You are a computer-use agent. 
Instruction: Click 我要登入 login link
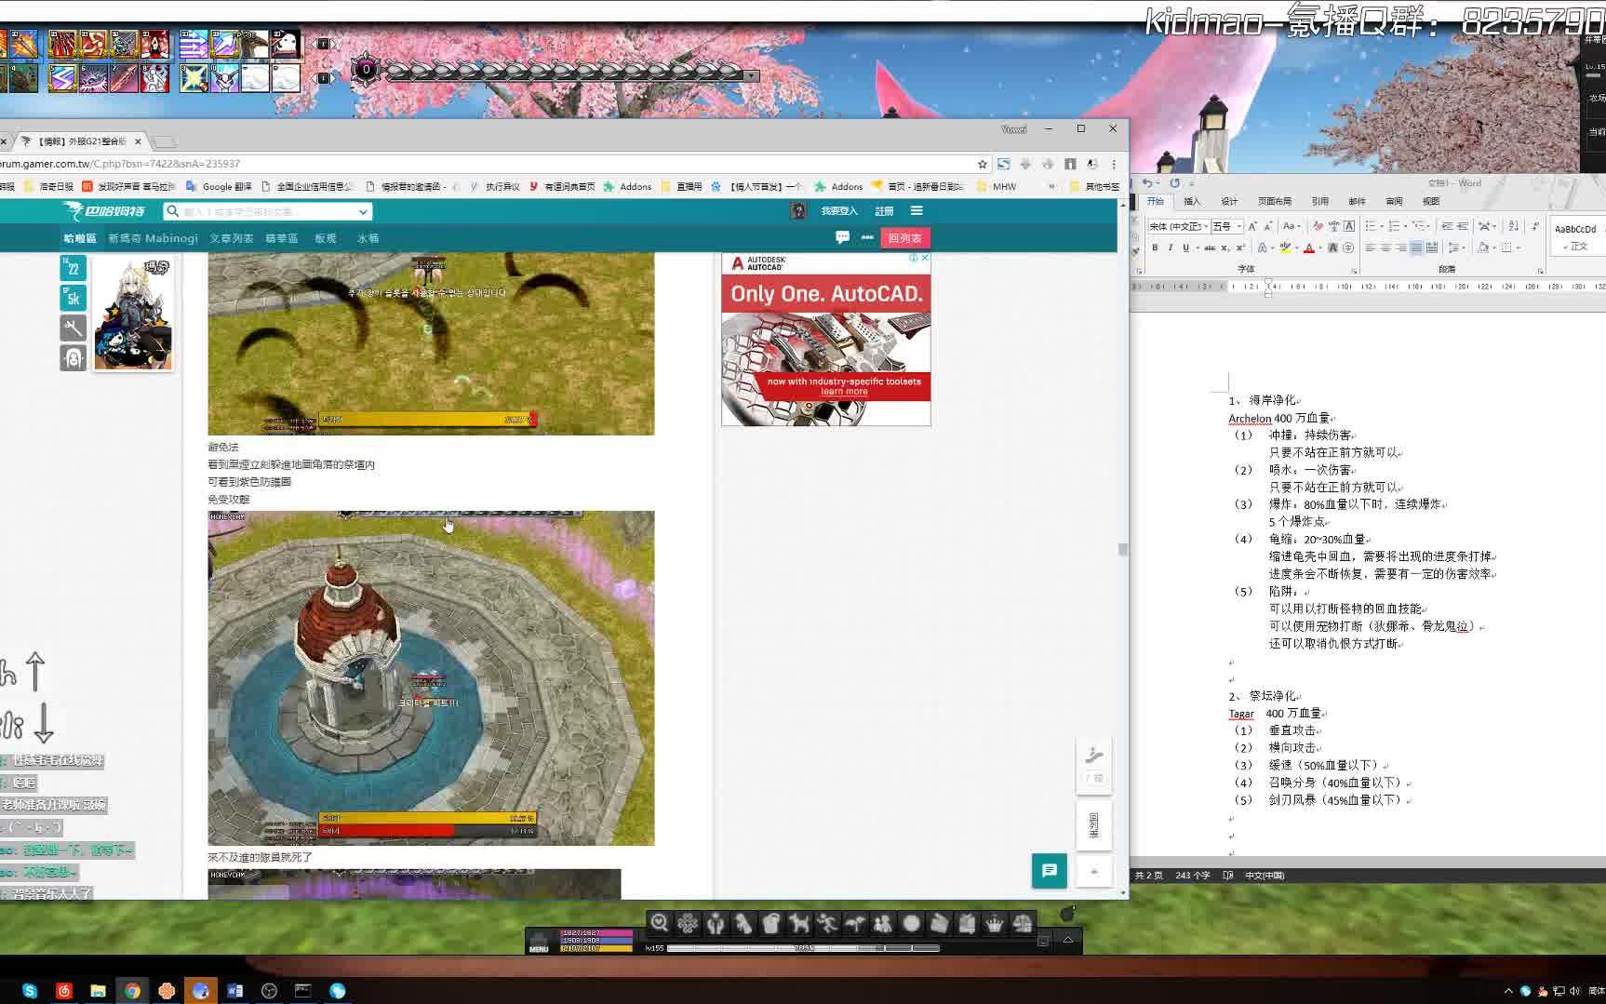click(x=839, y=211)
